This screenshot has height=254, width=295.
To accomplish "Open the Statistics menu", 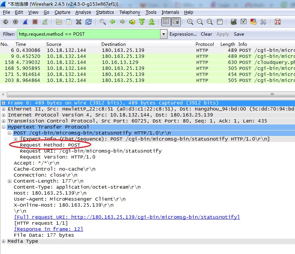I will (105, 12).
